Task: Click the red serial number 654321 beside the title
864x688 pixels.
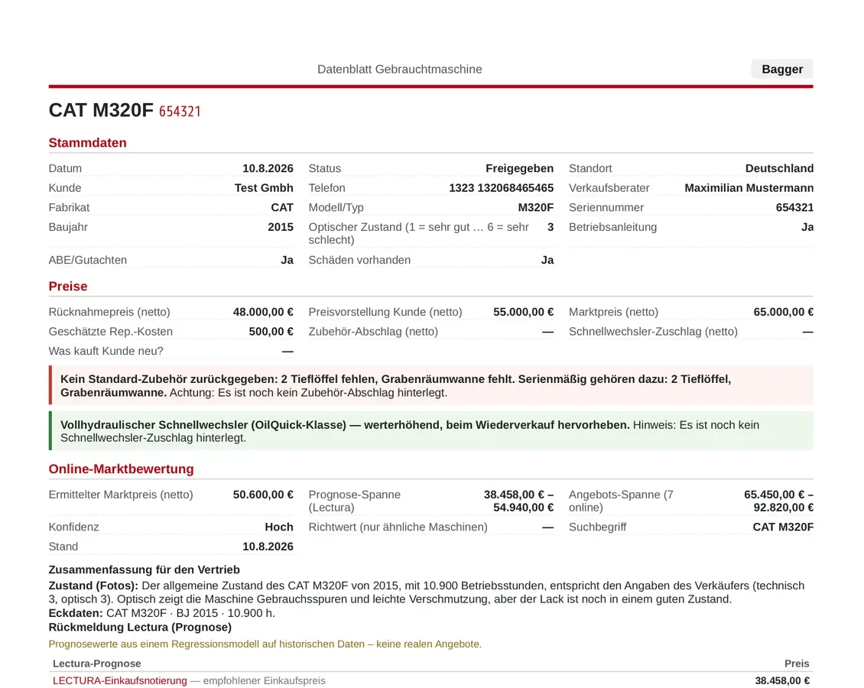Action: click(180, 112)
